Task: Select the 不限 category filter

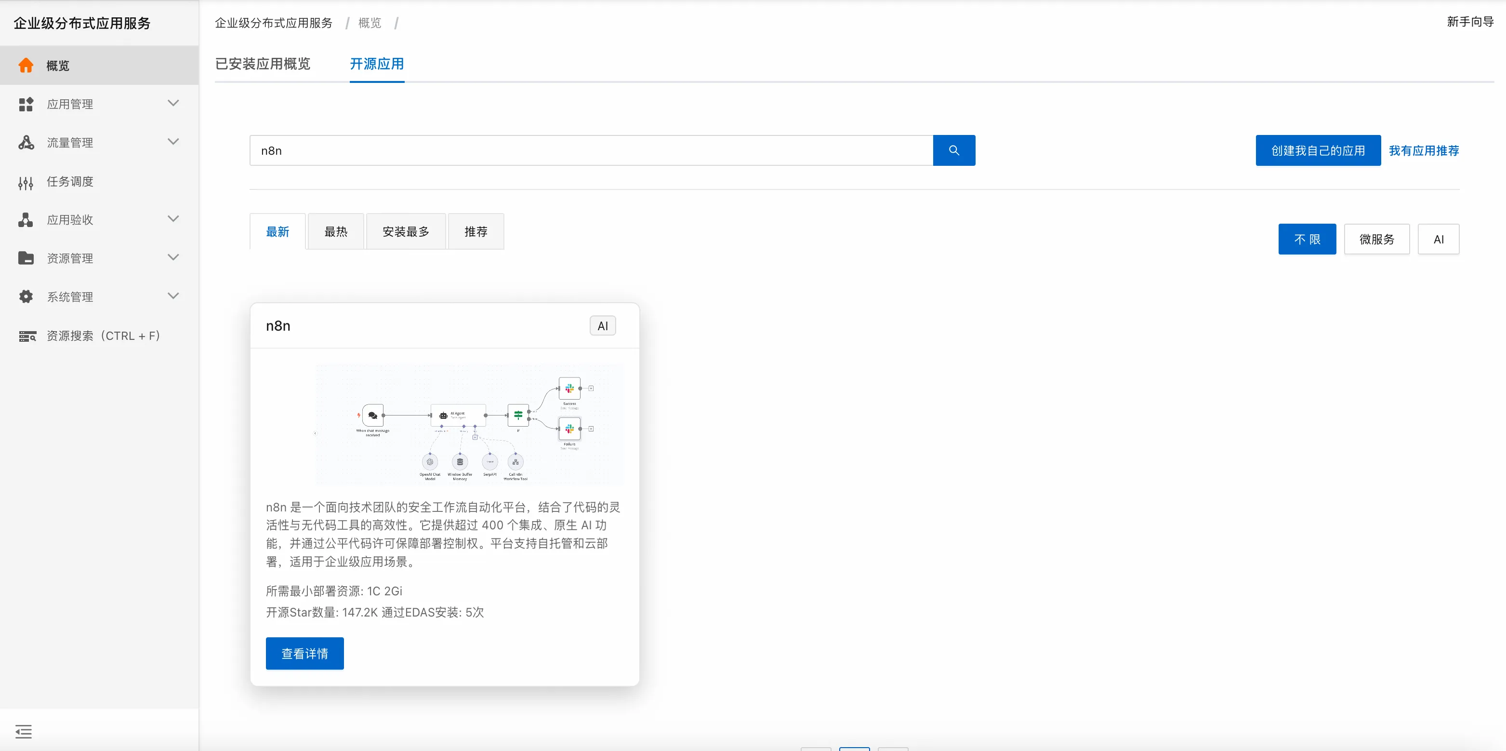Action: pyautogui.click(x=1307, y=239)
